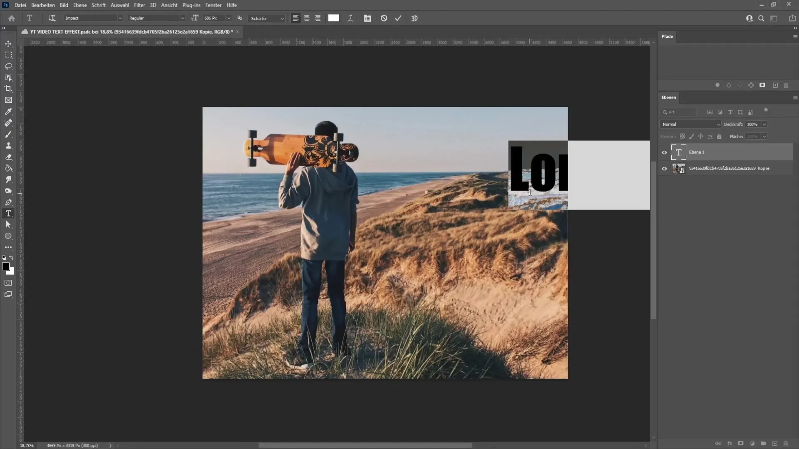Hide the Kopie image layer

[x=665, y=168]
